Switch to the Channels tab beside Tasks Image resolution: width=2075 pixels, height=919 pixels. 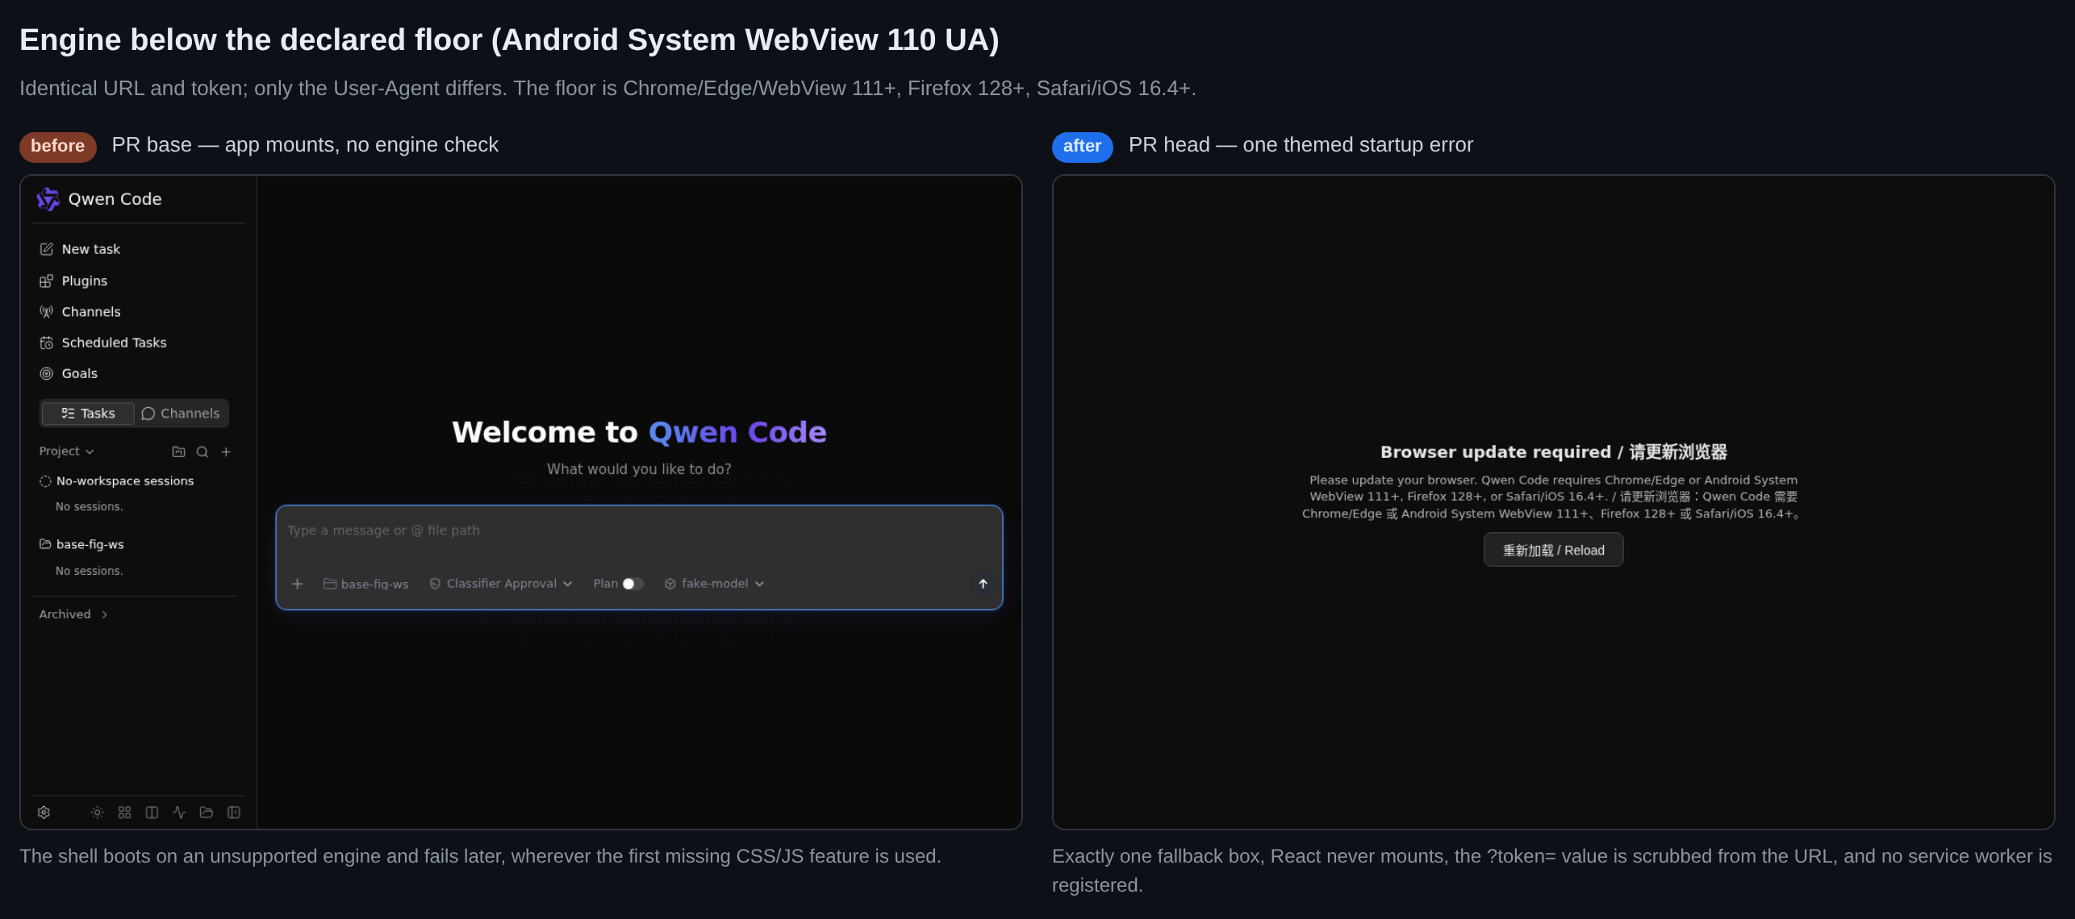(x=181, y=414)
